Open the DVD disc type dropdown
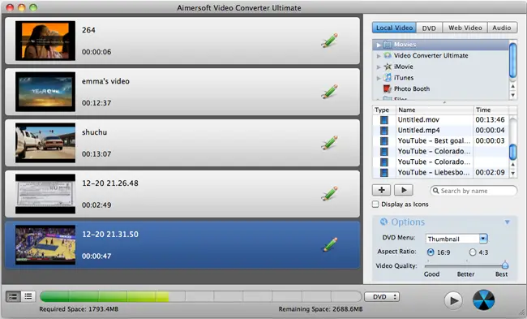This screenshot has height=319, width=527. pos(382,297)
